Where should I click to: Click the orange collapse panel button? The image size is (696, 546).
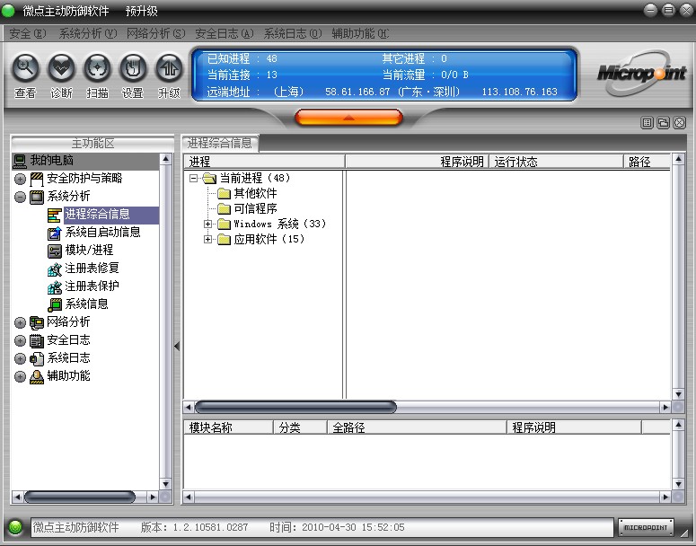(348, 118)
